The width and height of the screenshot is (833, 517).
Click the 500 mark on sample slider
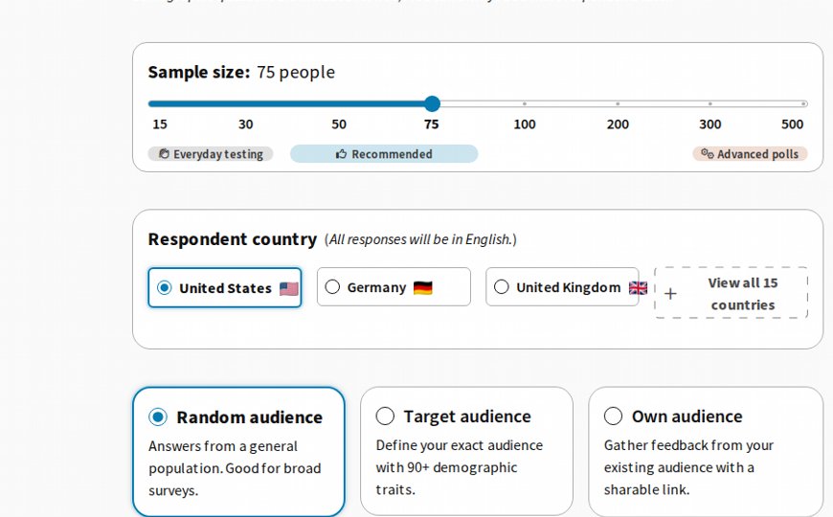(x=803, y=103)
